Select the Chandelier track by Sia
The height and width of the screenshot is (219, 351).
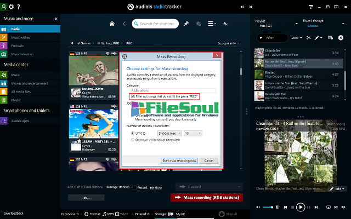point(298,53)
